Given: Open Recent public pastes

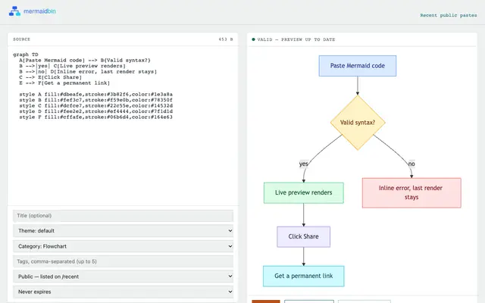Looking at the screenshot, I should tap(448, 15).
